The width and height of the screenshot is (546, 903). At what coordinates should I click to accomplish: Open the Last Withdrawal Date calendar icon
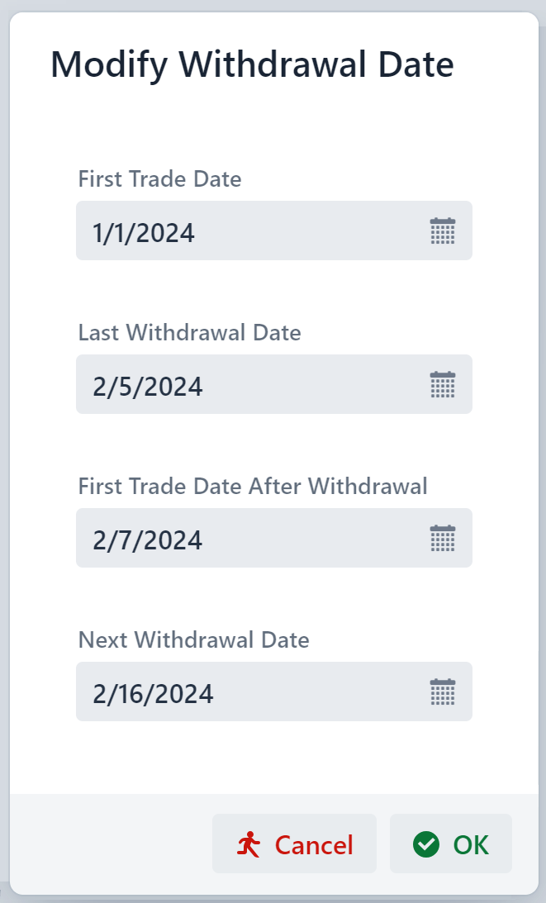click(443, 384)
